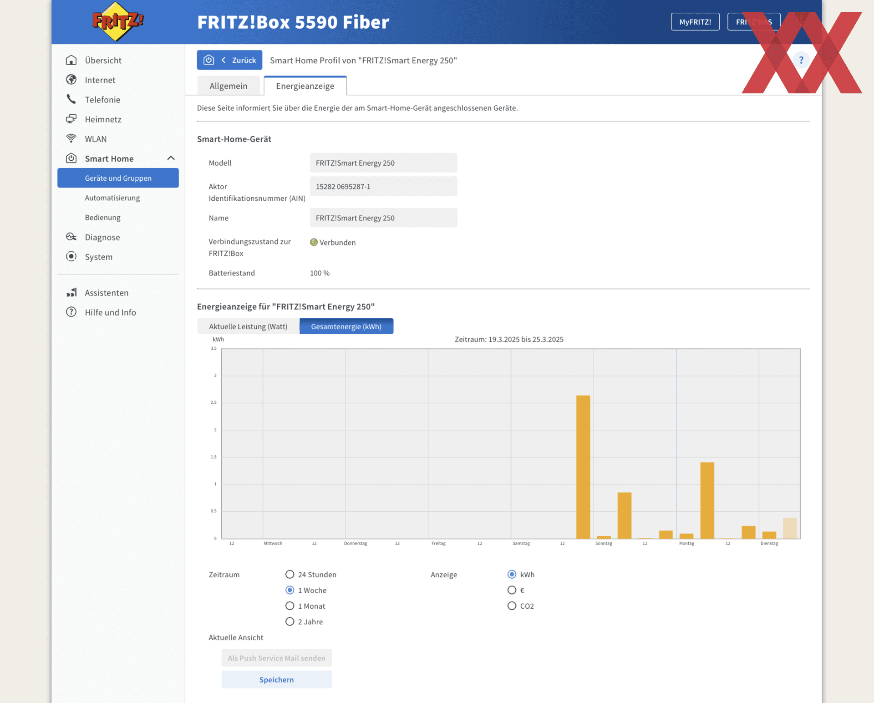Select the 1 Monat radio button

click(290, 606)
